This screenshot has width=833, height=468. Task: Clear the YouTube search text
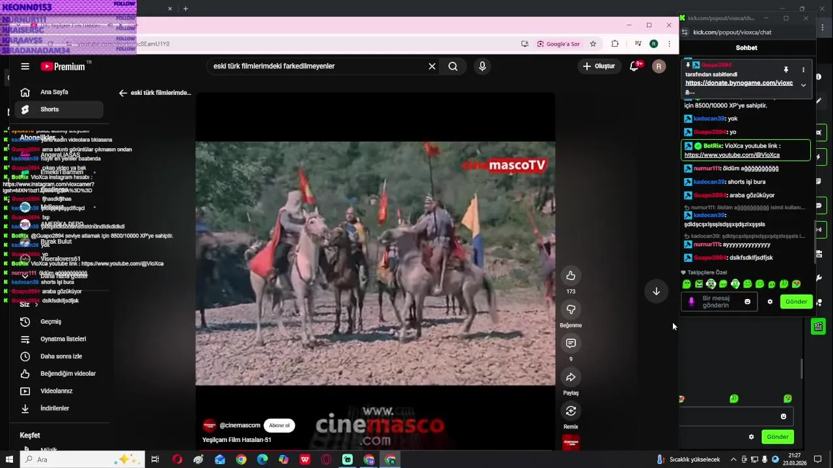click(431, 66)
